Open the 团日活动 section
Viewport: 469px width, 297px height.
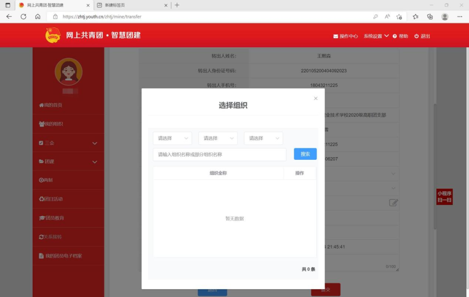pyautogui.click(x=51, y=199)
